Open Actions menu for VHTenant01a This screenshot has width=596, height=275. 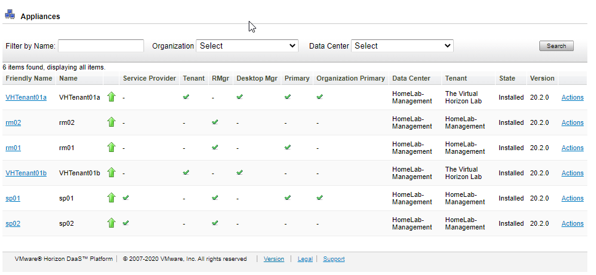pos(572,97)
